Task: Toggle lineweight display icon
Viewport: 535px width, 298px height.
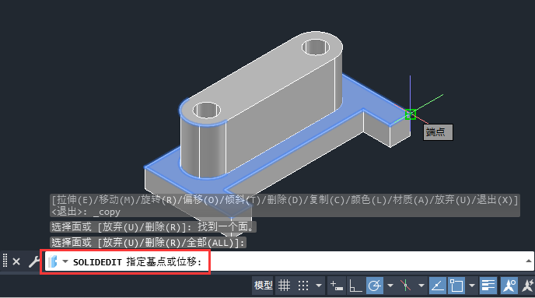Action: coord(488,286)
